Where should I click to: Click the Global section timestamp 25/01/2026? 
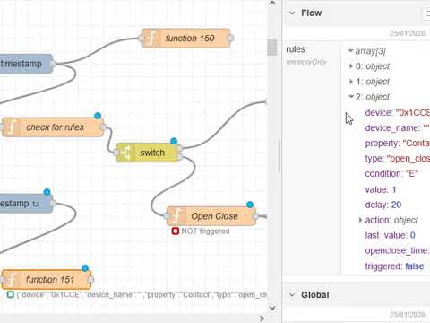click(x=408, y=314)
